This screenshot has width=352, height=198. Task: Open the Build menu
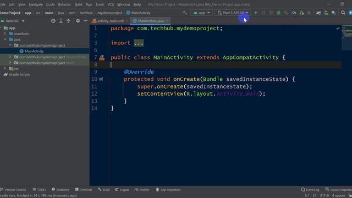(x=78, y=4)
